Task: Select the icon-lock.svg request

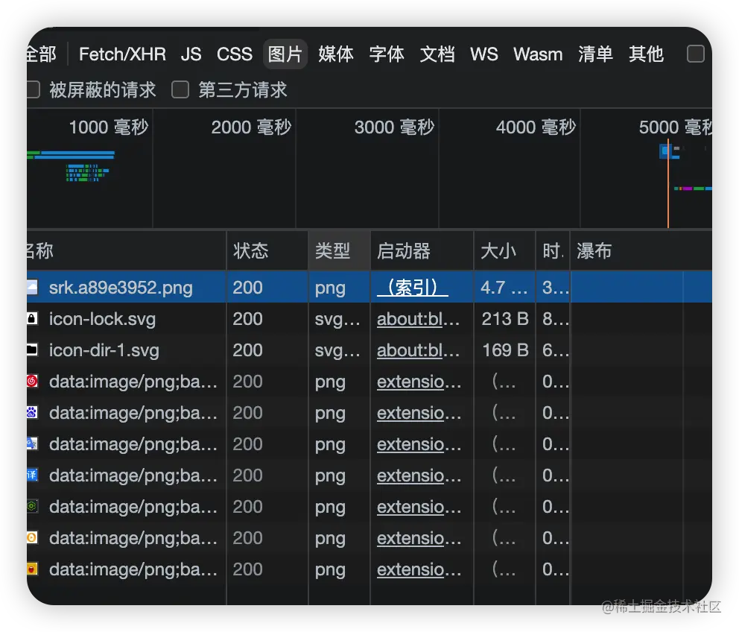Action: click(x=102, y=319)
